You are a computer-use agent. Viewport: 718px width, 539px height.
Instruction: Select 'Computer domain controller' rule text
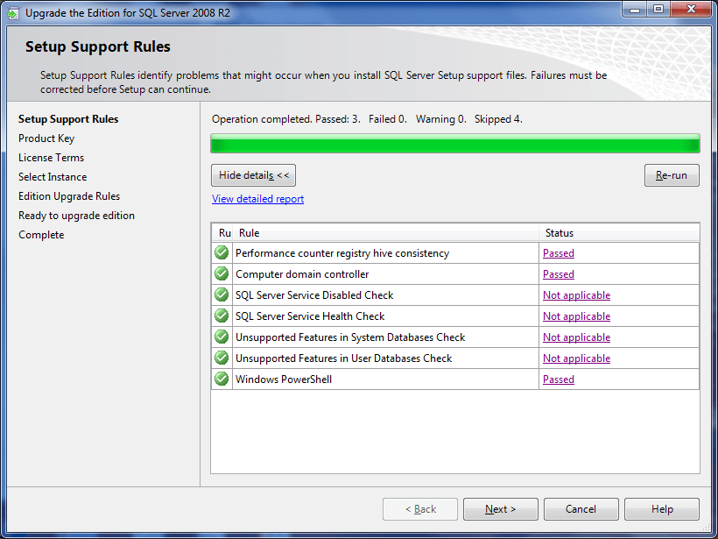302,274
